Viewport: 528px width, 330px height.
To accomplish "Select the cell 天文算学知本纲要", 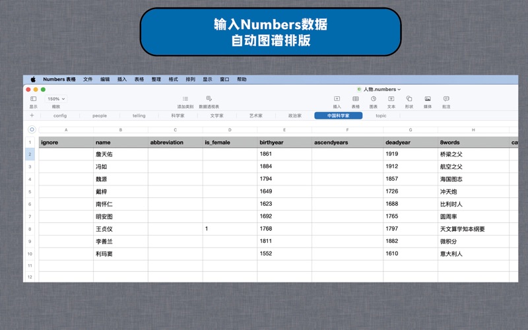I will point(473,229).
